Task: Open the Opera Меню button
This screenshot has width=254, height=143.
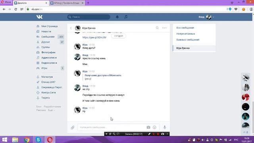Action: pyautogui.click(x=6, y=2)
